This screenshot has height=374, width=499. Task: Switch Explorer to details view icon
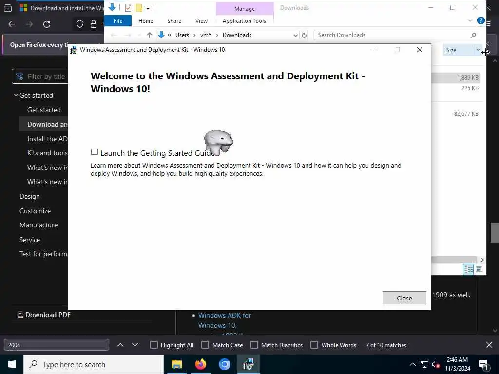468,269
